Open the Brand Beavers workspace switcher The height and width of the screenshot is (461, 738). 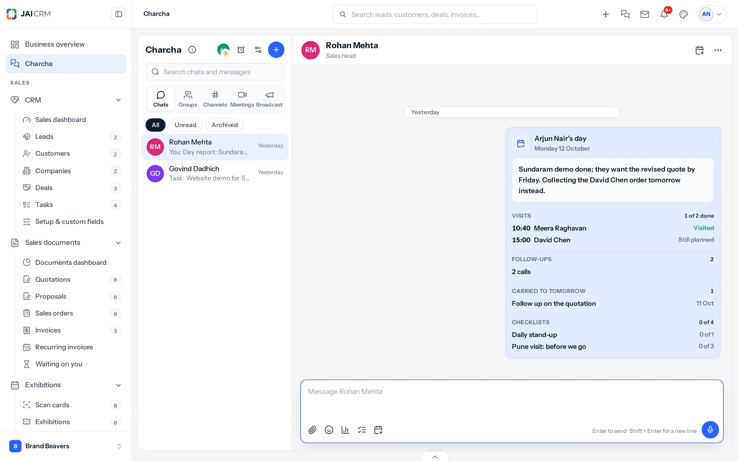pos(66,446)
